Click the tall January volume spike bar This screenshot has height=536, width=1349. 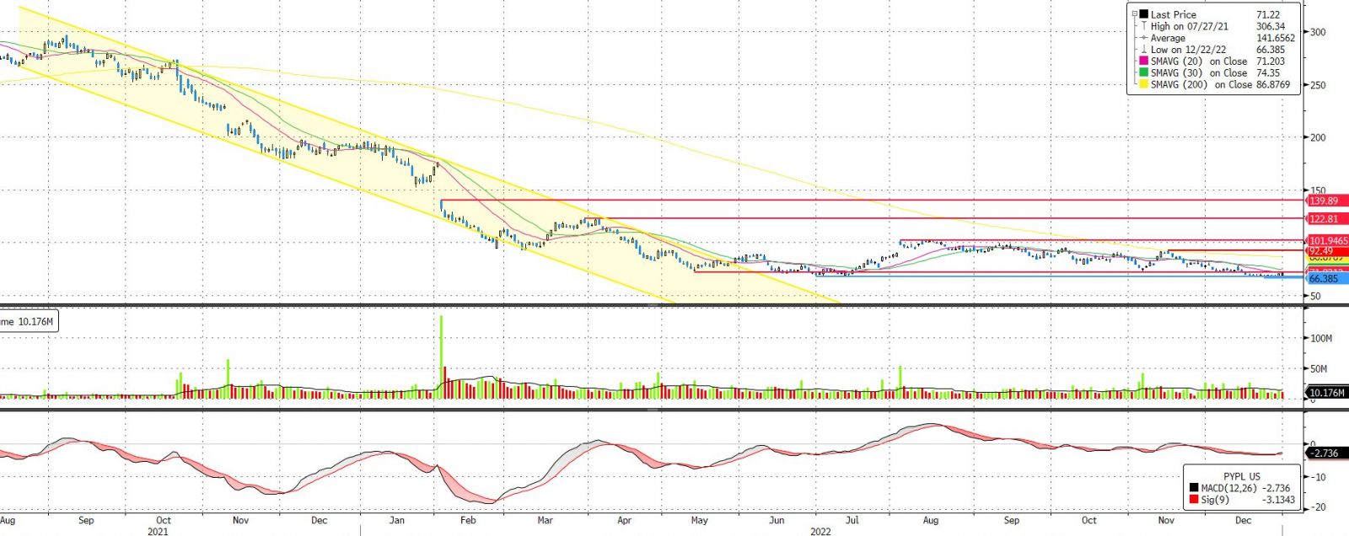pyautogui.click(x=441, y=356)
